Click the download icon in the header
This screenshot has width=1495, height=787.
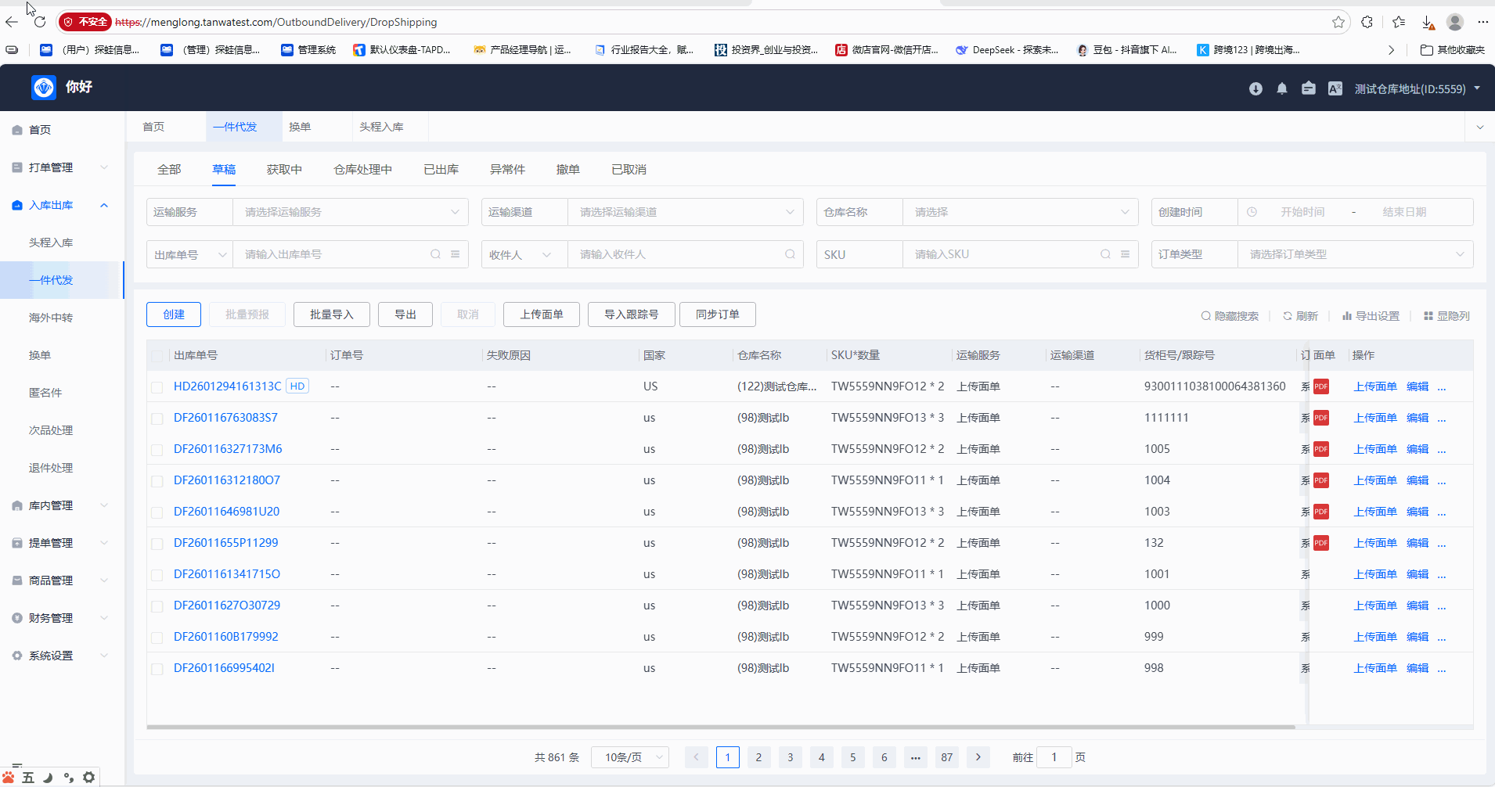(1255, 89)
